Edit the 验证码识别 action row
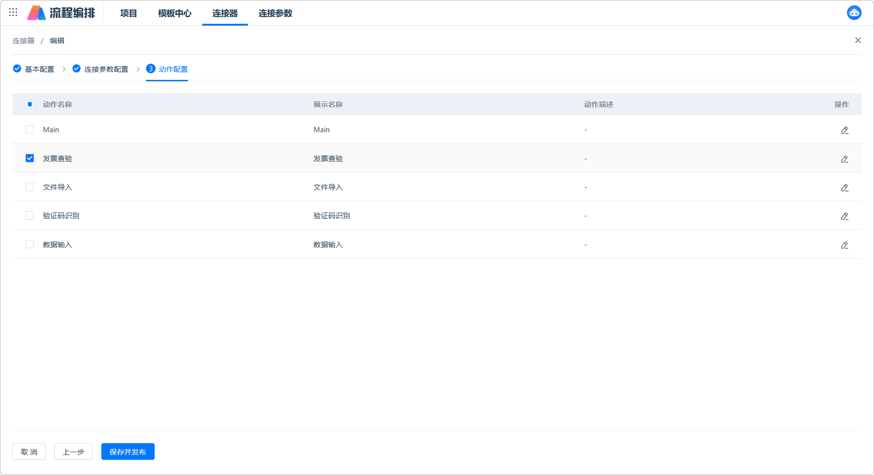The height and width of the screenshot is (475, 874). (x=844, y=216)
